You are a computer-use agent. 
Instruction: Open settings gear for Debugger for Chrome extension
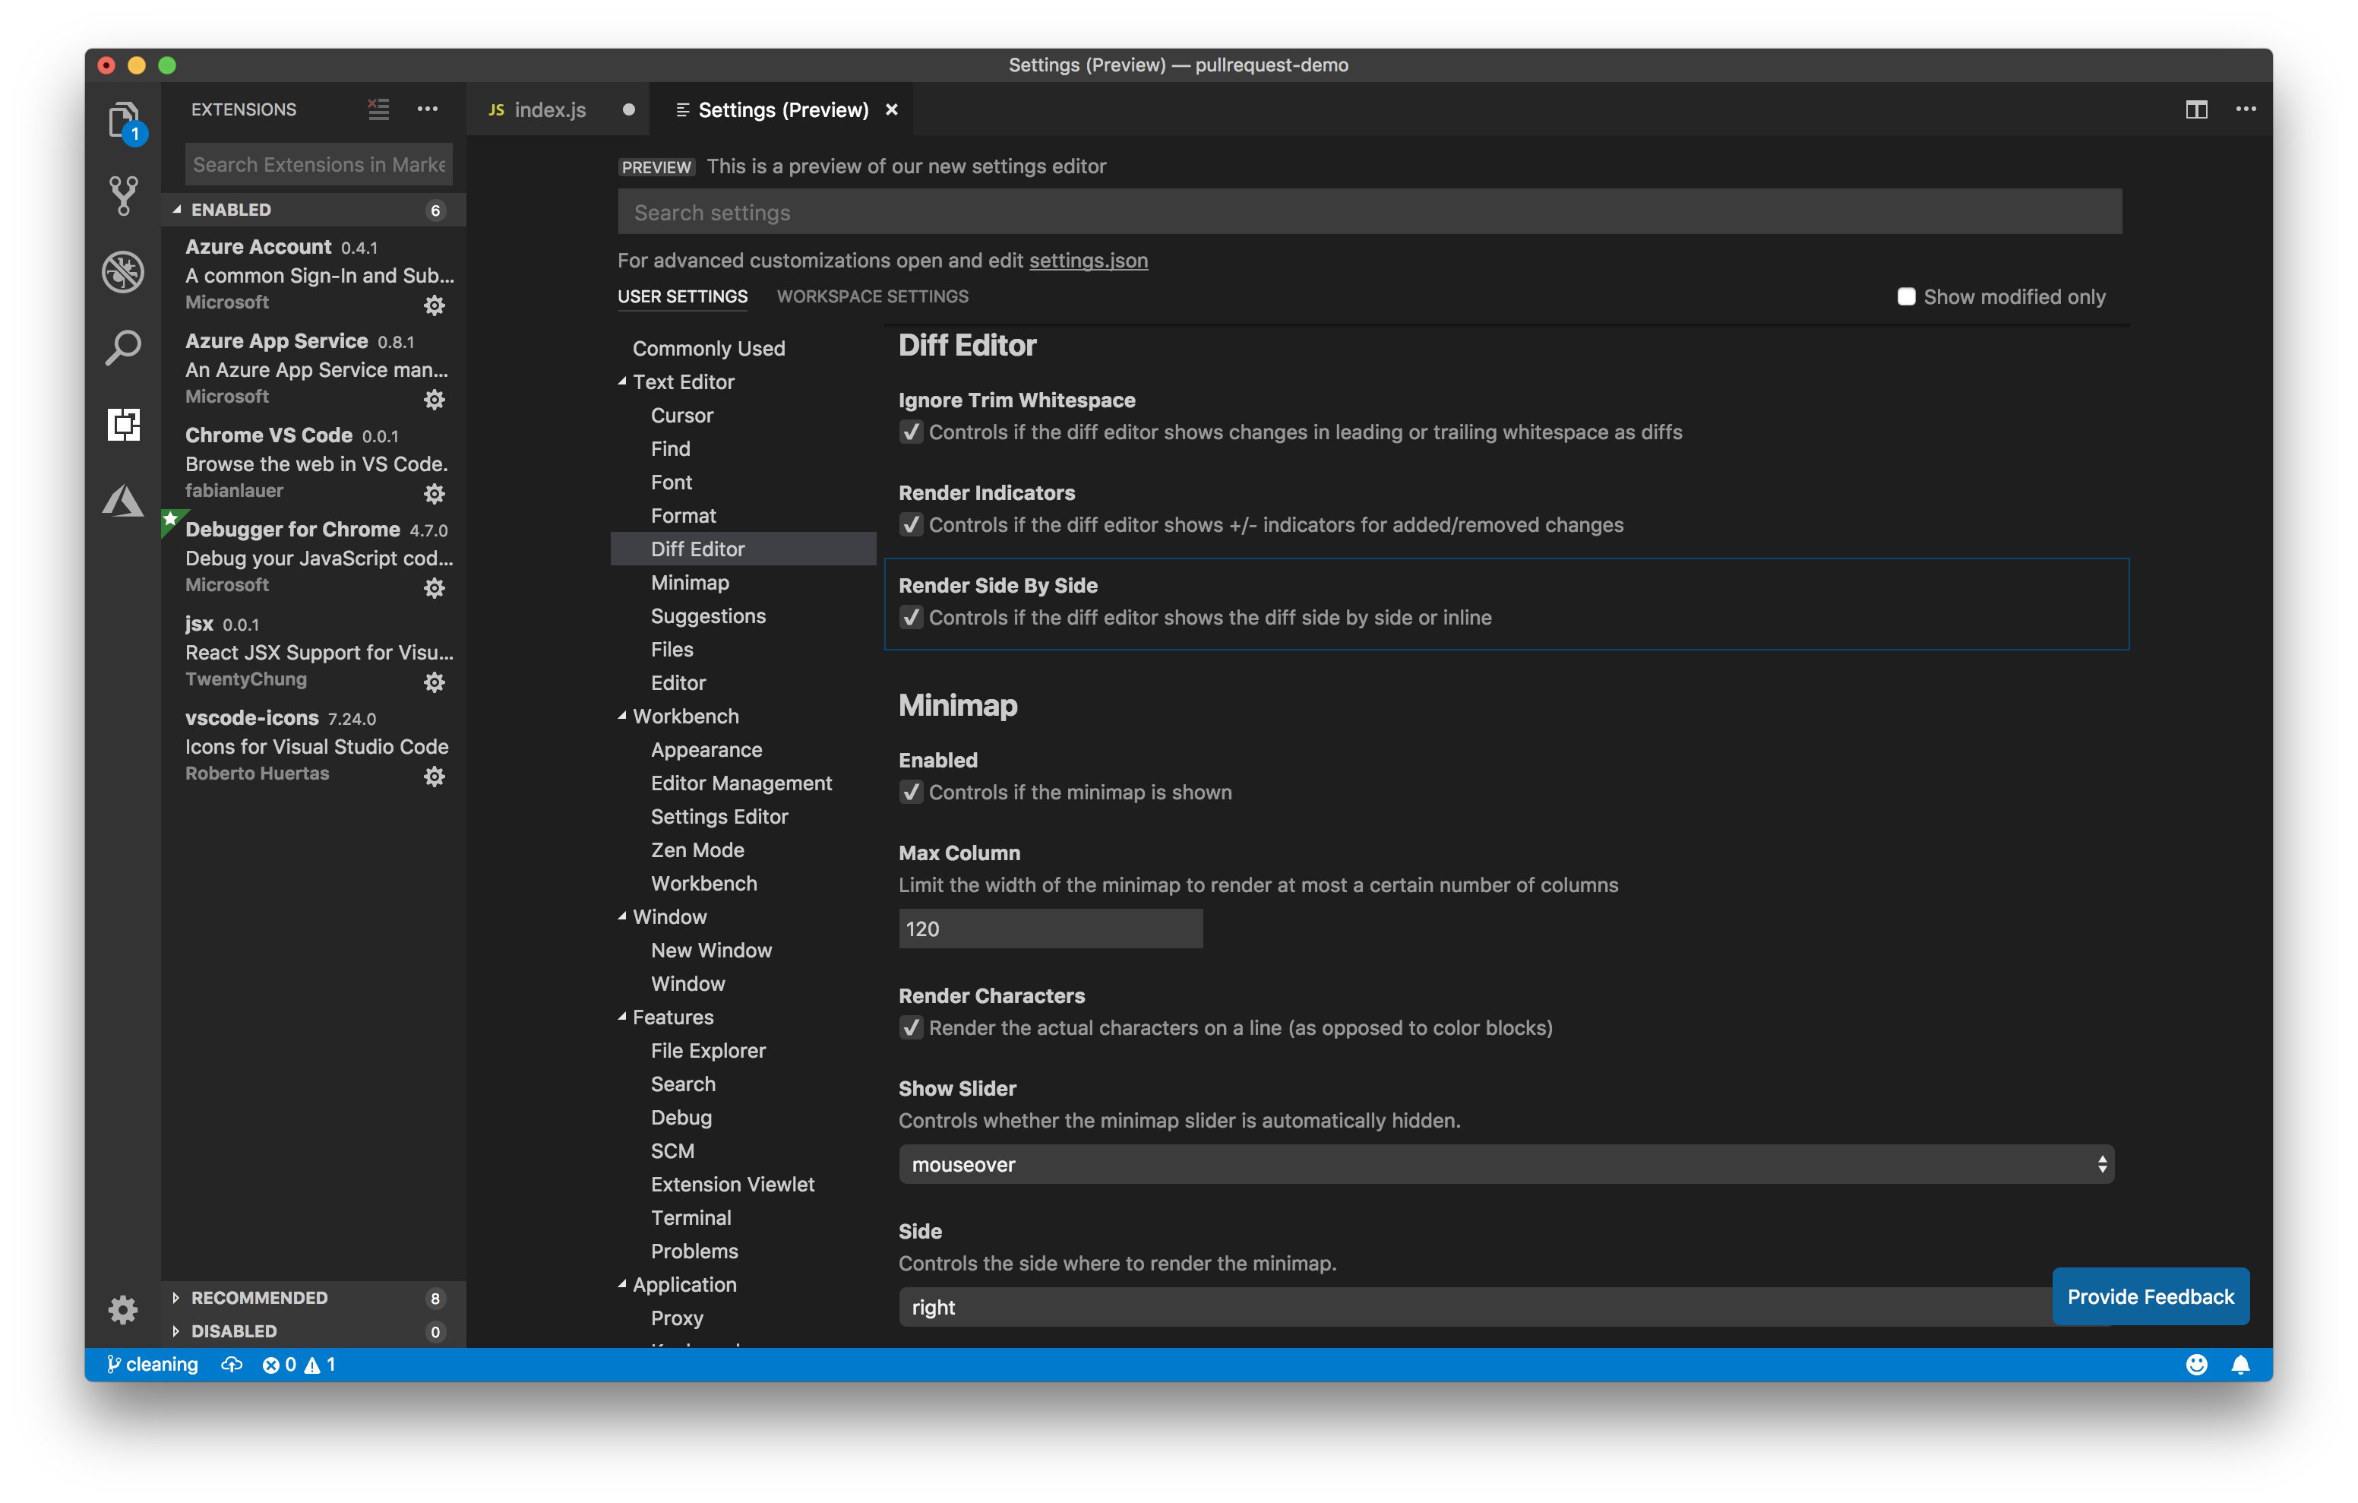(x=434, y=588)
